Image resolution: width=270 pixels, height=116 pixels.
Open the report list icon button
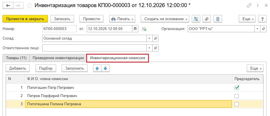coord(218,19)
